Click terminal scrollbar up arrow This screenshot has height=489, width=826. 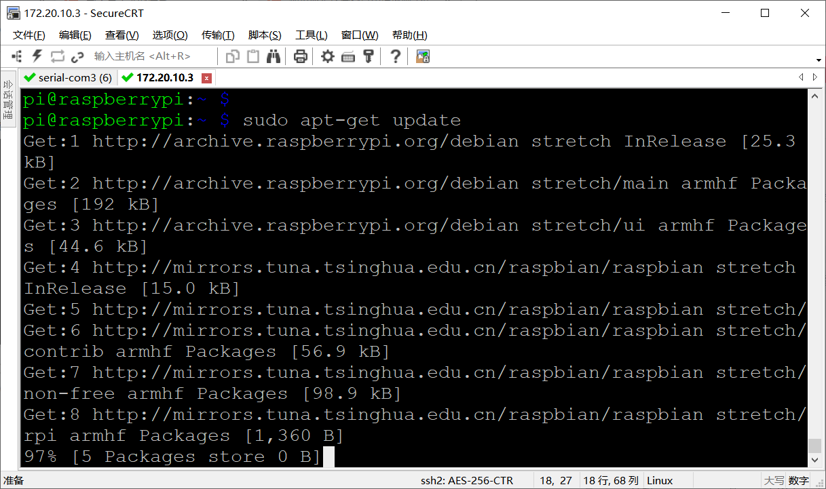point(814,96)
